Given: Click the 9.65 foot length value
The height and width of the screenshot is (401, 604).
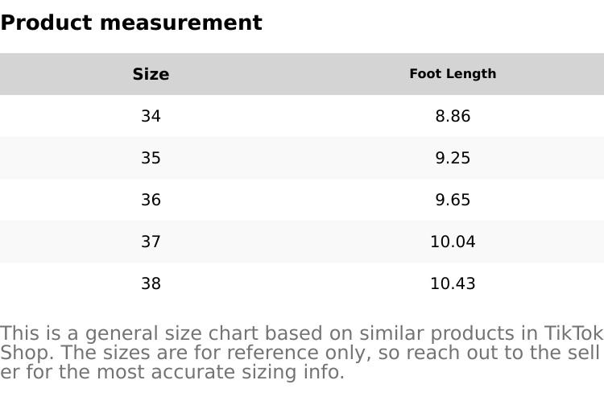Looking at the screenshot, I should coord(453,200).
